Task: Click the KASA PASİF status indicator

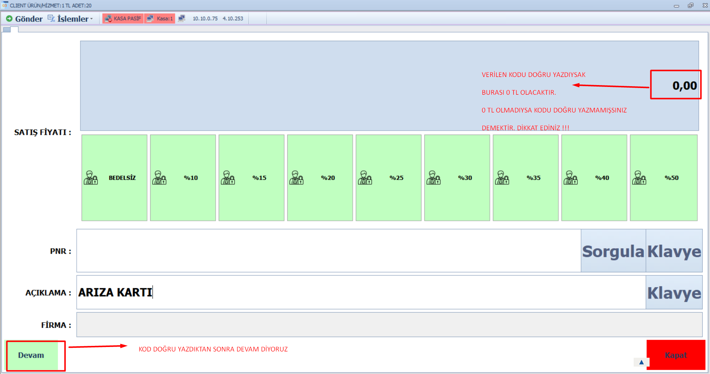Action: coord(123,18)
